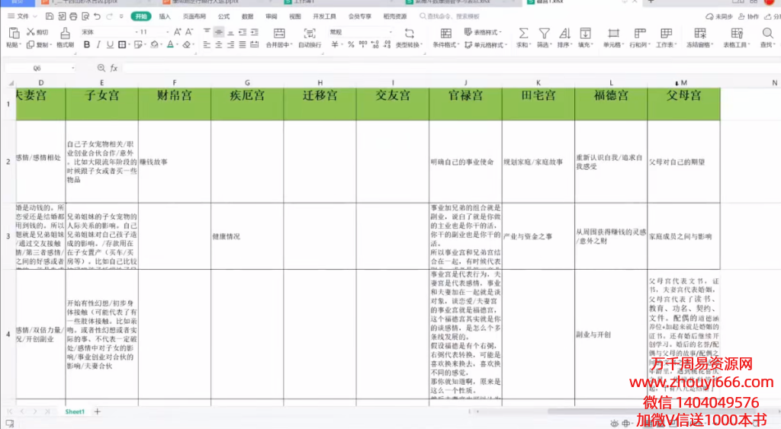
Task: Click the Freeze Panes (冻结窗格) icon
Action: [x=699, y=34]
